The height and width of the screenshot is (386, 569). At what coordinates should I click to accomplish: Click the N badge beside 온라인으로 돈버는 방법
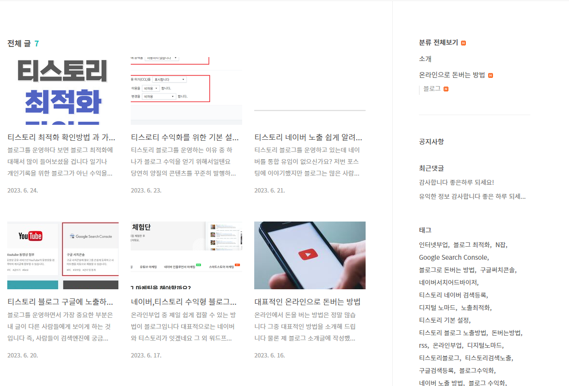[491, 75]
